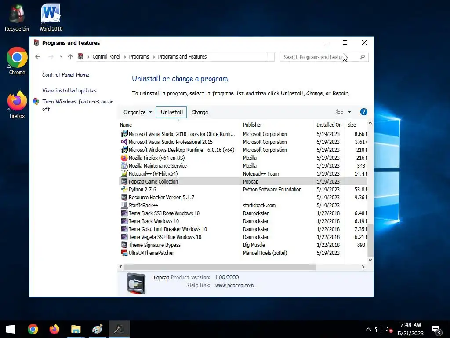Open Turn Windows features on or off
450x338 pixels.
[77, 105]
